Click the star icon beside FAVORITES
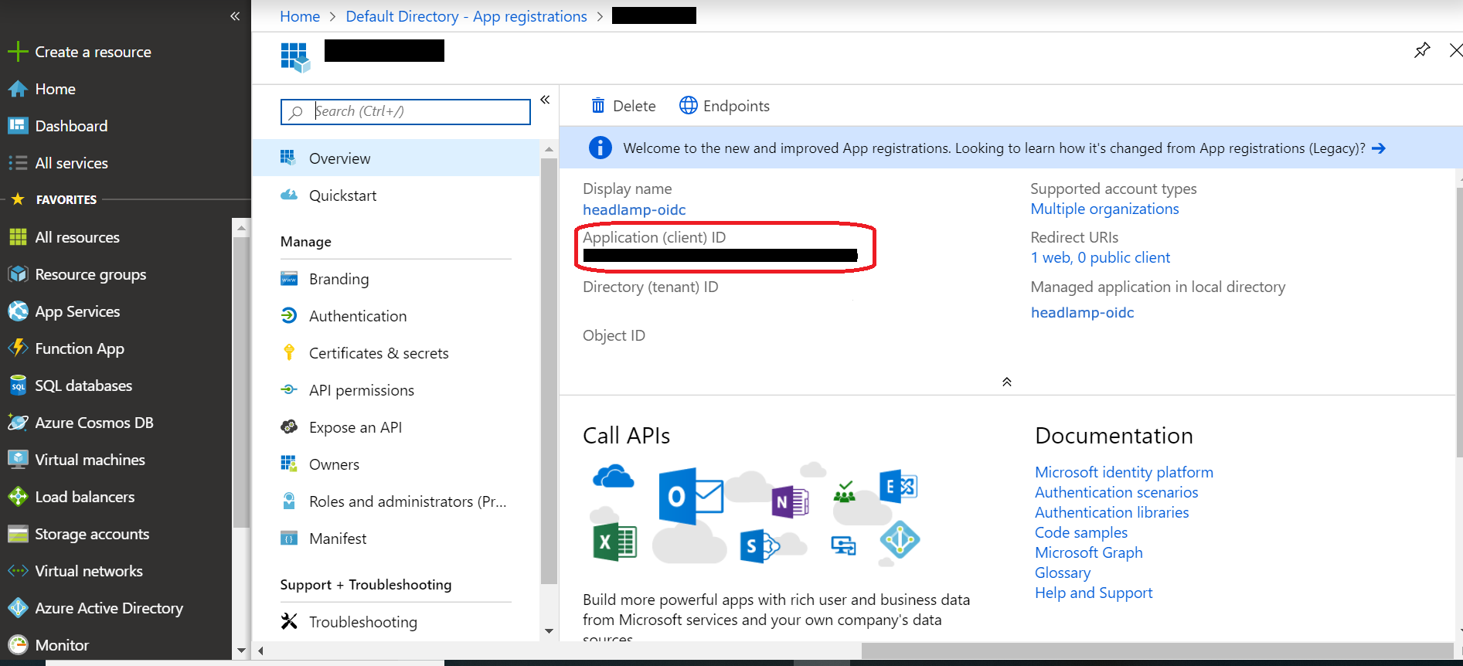1463x666 pixels. 18,199
